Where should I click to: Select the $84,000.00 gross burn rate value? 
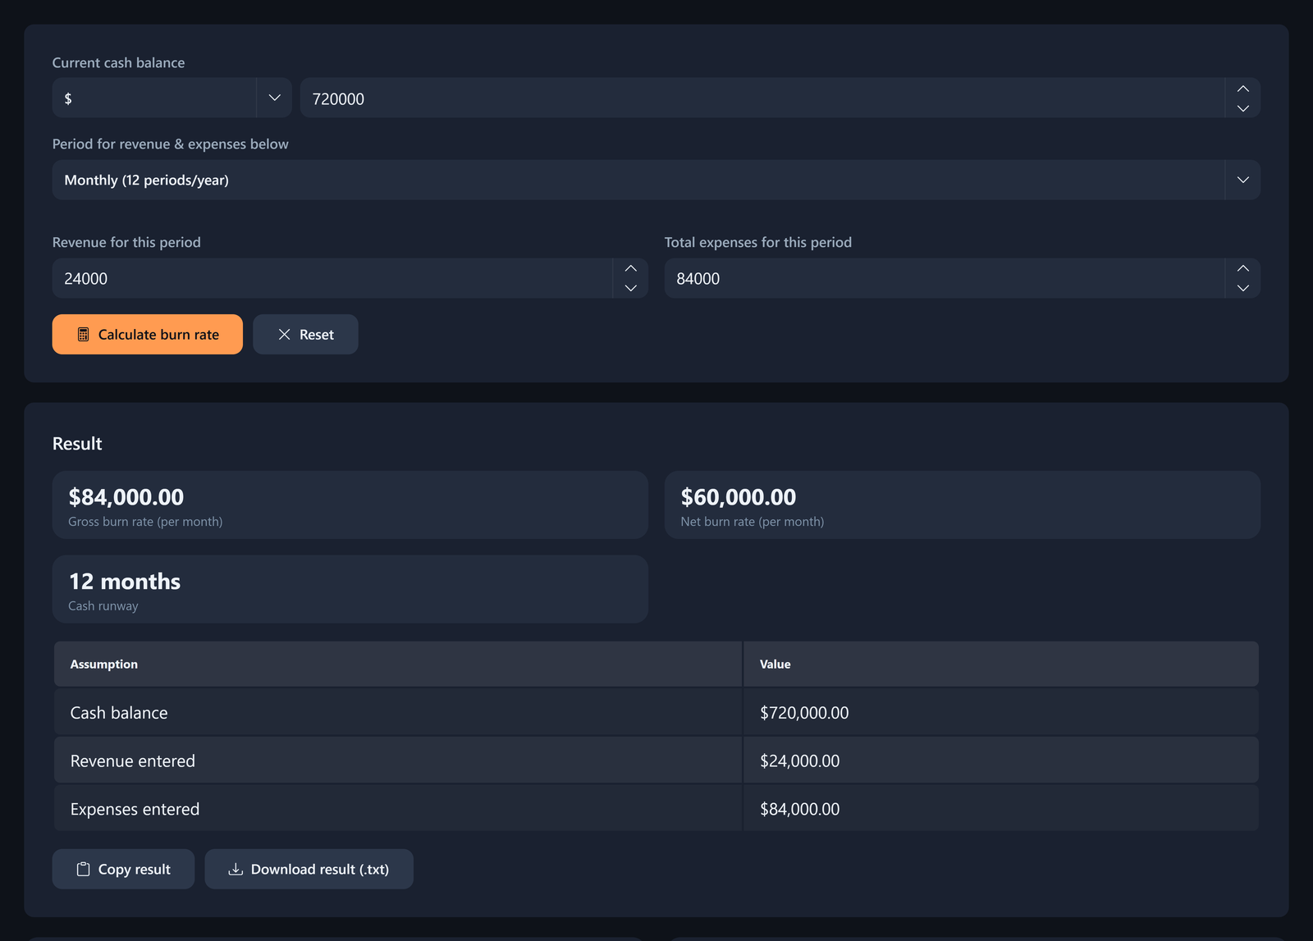point(126,496)
